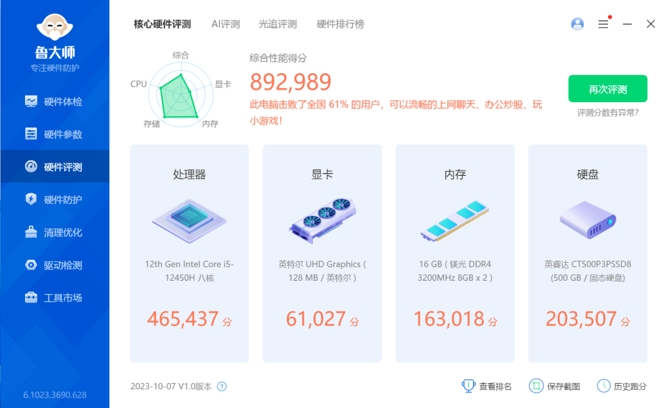Open 工具市场 in the sidebar
The image size is (667, 408).
55,297
